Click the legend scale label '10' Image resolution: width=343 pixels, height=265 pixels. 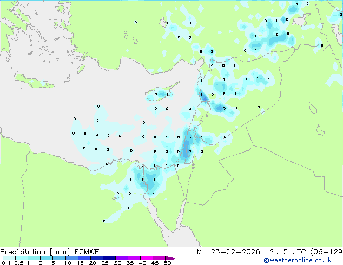68,263
